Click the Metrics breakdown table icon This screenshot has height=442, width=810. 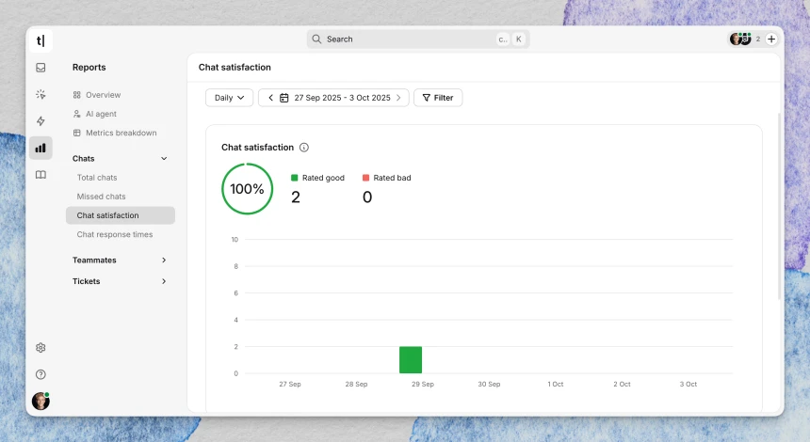(77, 133)
